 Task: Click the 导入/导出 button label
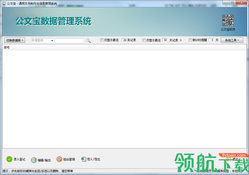coord(93,159)
